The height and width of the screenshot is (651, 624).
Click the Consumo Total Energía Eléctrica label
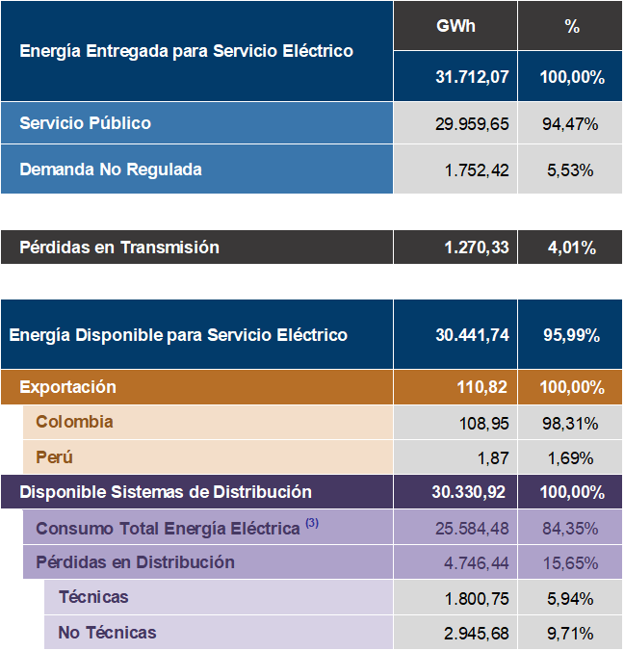click(168, 528)
